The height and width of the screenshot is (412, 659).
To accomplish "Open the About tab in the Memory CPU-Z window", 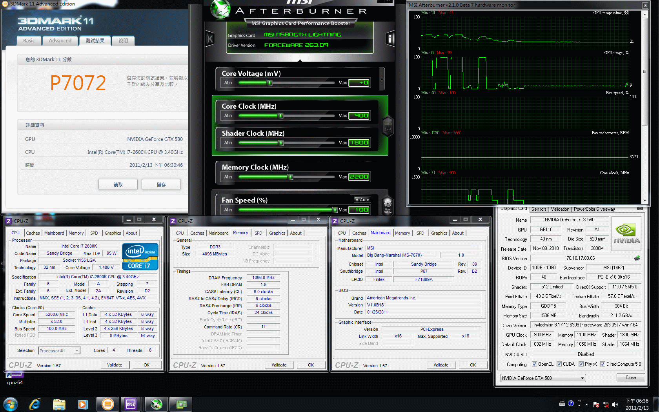I will pyautogui.click(x=296, y=233).
